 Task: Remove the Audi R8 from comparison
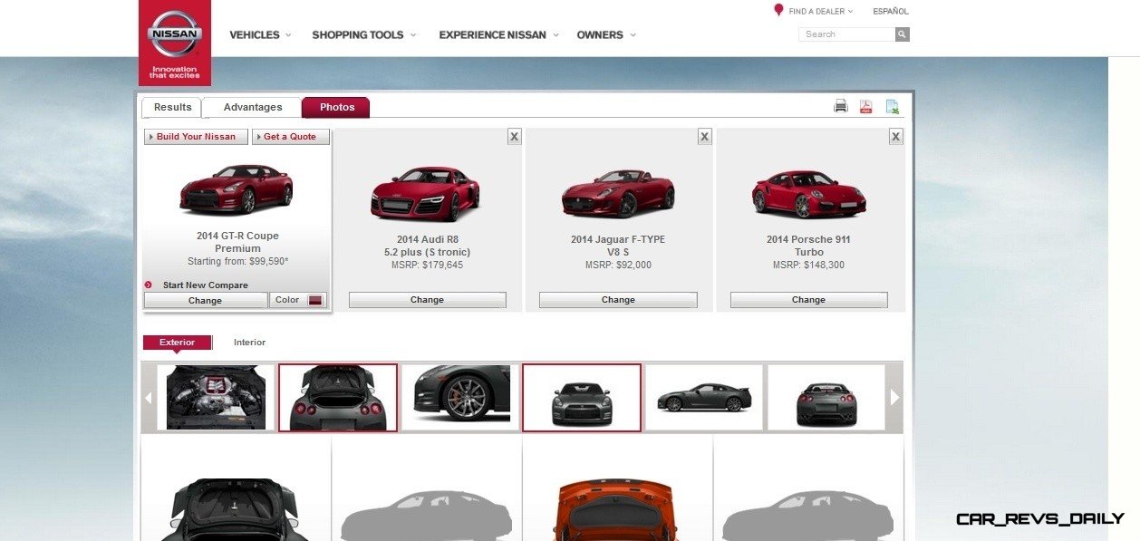[514, 137]
